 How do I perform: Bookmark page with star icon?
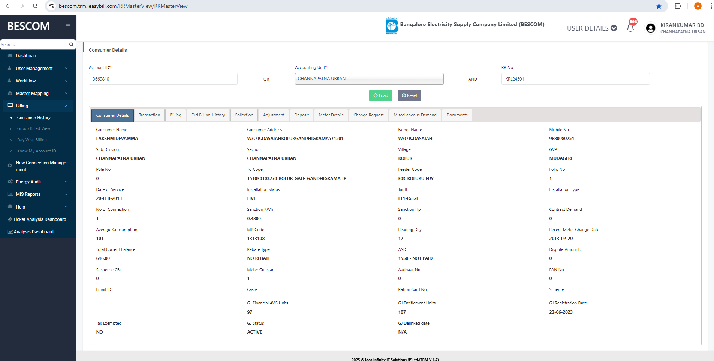pos(659,6)
